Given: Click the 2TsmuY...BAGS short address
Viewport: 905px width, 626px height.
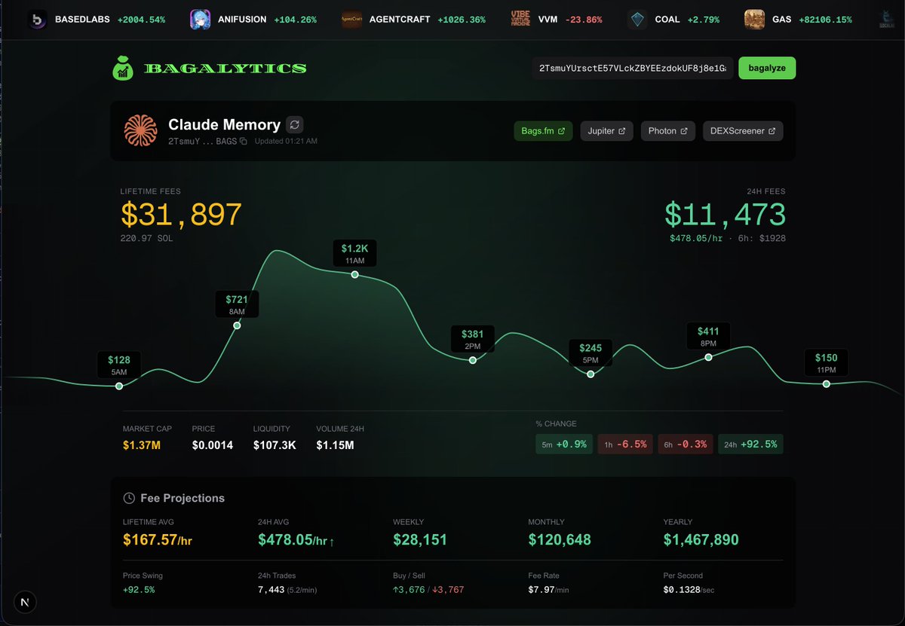Looking at the screenshot, I should [202, 142].
